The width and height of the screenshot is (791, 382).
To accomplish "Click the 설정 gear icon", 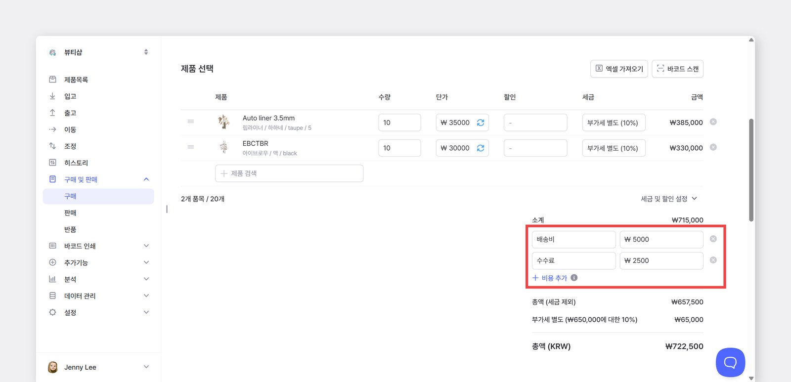I will click(52, 312).
